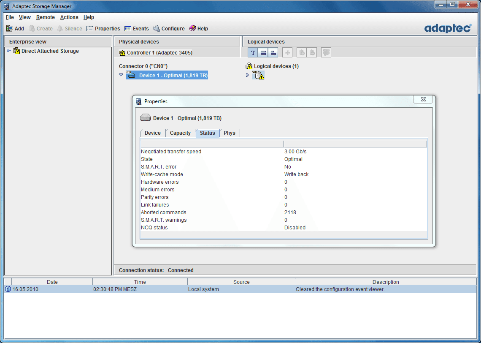Click the Hardware errors row label
481x343 pixels.
point(159,182)
